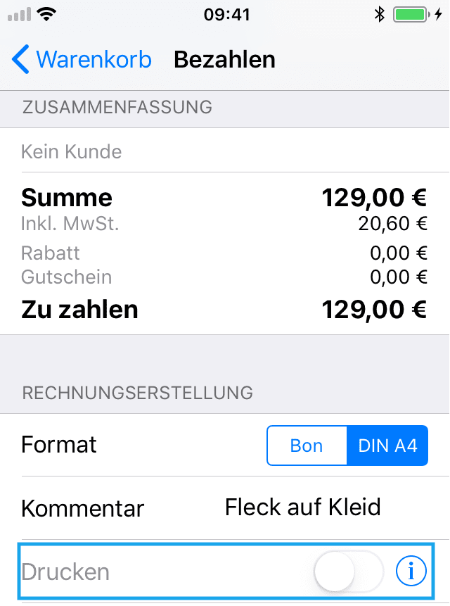Tap the Bezahlen screen title
The height and width of the screenshot is (606, 450).
(x=224, y=60)
